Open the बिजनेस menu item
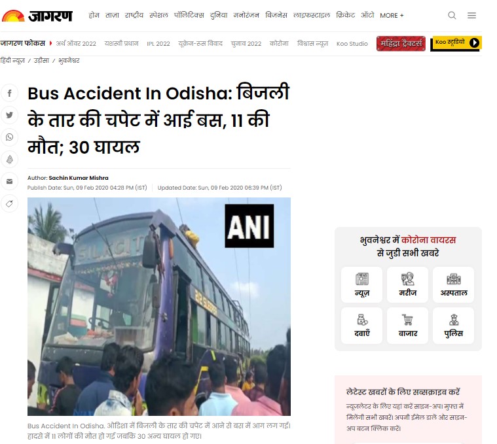 tap(276, 15)
